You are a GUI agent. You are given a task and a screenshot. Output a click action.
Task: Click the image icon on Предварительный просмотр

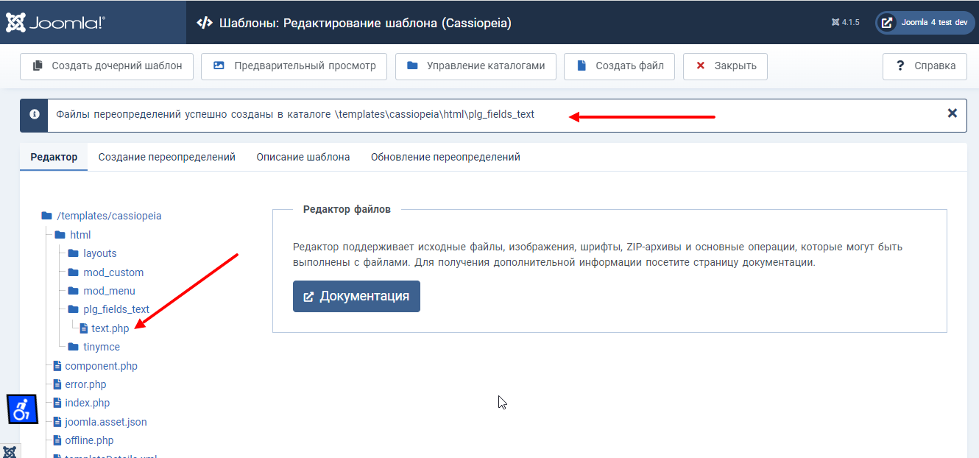click(219, 66)
